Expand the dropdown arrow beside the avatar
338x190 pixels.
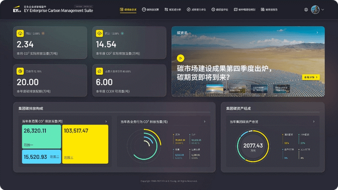pos(323,9)
